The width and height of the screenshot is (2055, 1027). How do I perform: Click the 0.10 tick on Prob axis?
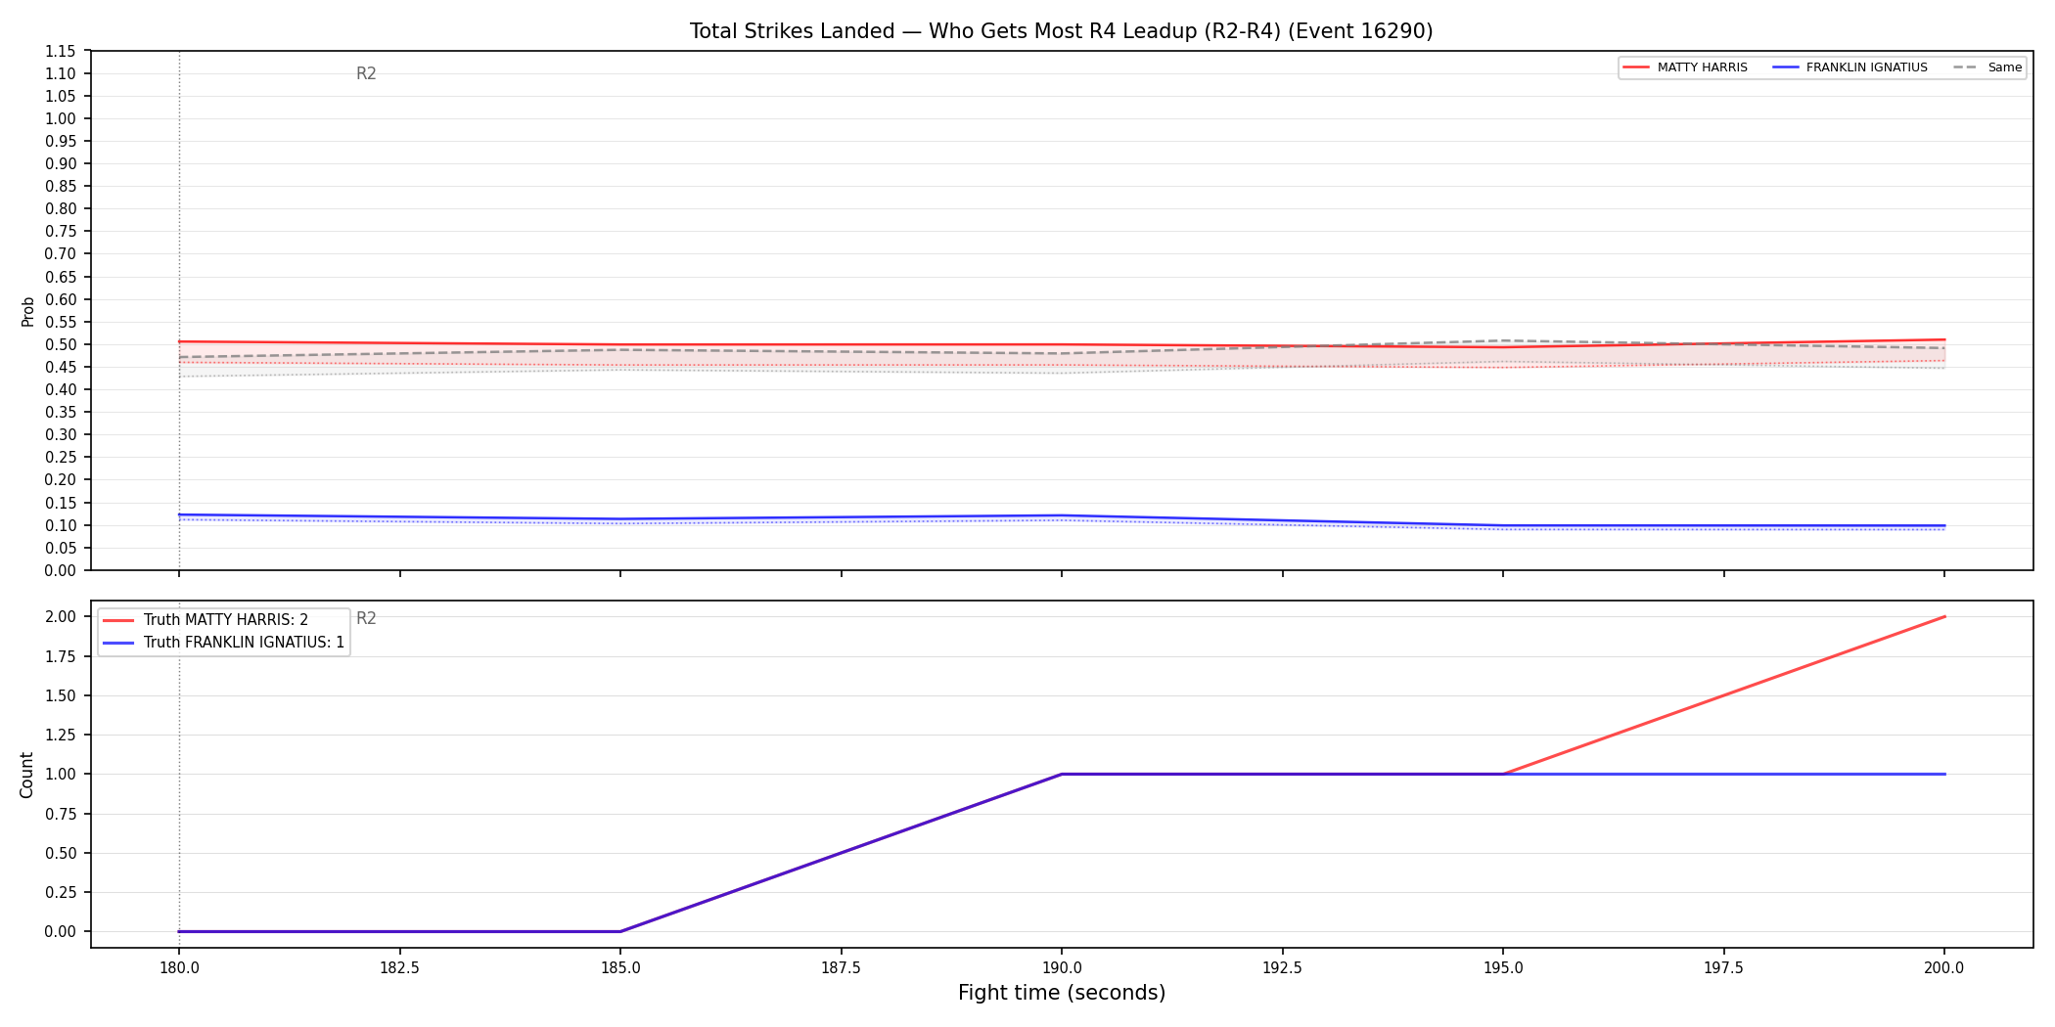(x=61, y=525)
